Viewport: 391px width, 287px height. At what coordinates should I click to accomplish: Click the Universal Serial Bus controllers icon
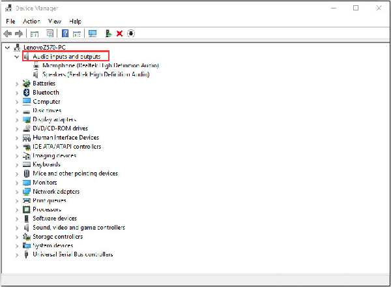[26, 254]
